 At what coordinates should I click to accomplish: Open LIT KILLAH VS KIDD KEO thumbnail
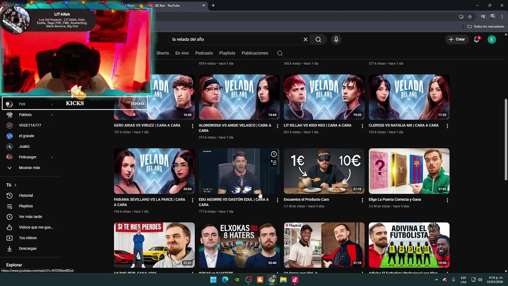[324, 97]
